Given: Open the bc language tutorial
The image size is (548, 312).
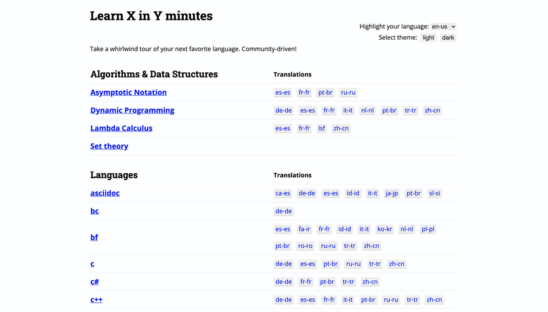Looking at the screenshot, I should (x=95, y=211).
